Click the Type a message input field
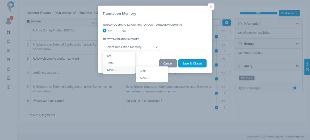310x140 pixels. click(264, 88)
